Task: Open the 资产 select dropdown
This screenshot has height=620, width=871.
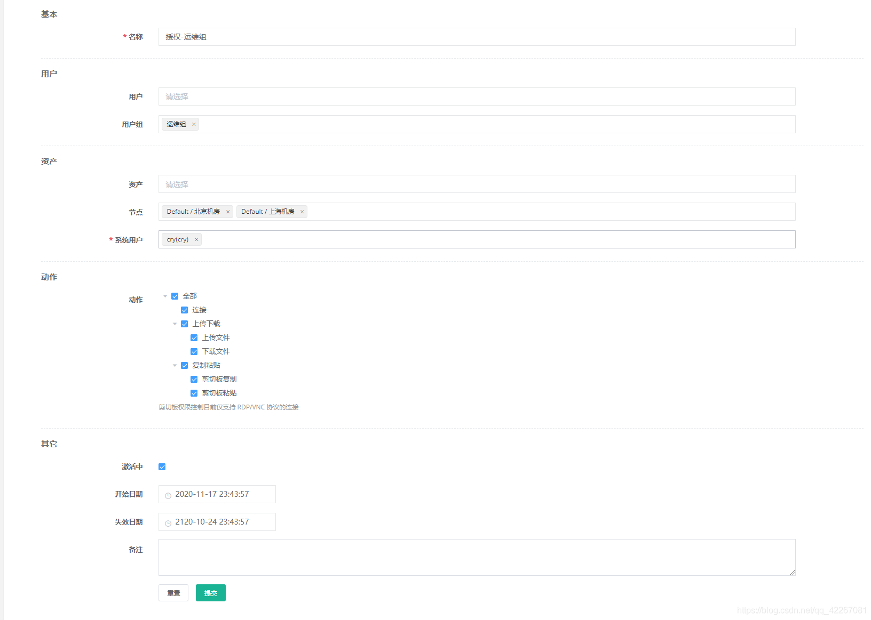Action: 477,184
